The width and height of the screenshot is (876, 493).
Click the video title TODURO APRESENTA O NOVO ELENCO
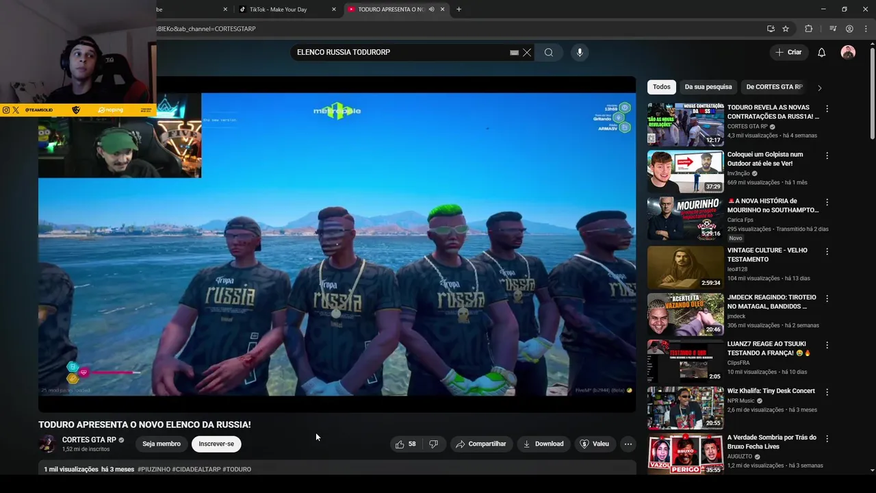tap(144, 425)
